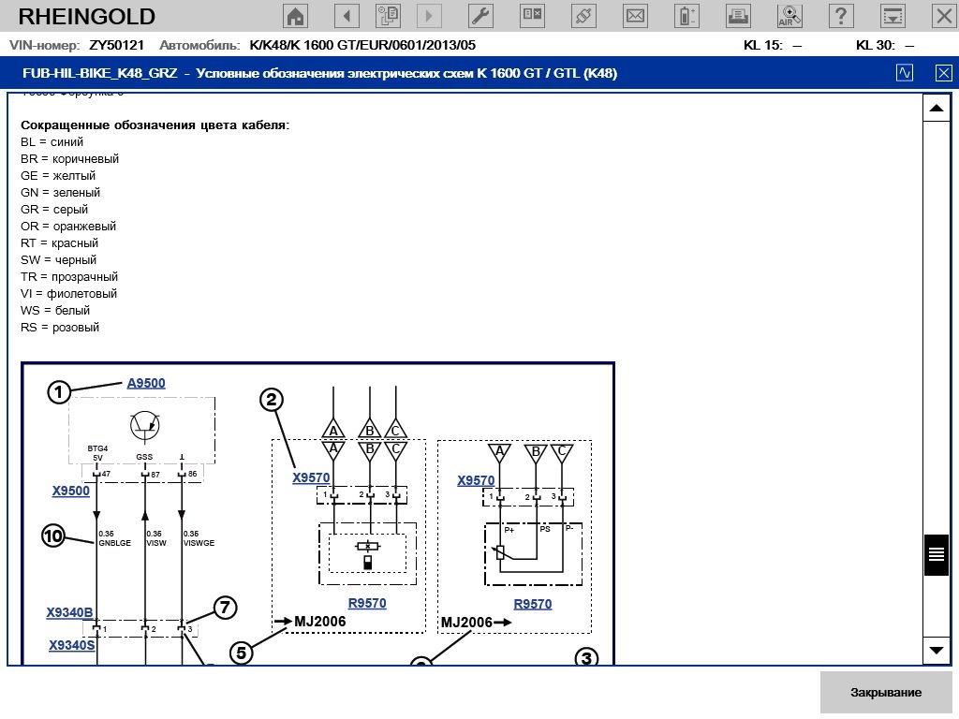Click the printer icon
Image resolution: width=959 pixels, height=719 pixels.
click(739, 16)
